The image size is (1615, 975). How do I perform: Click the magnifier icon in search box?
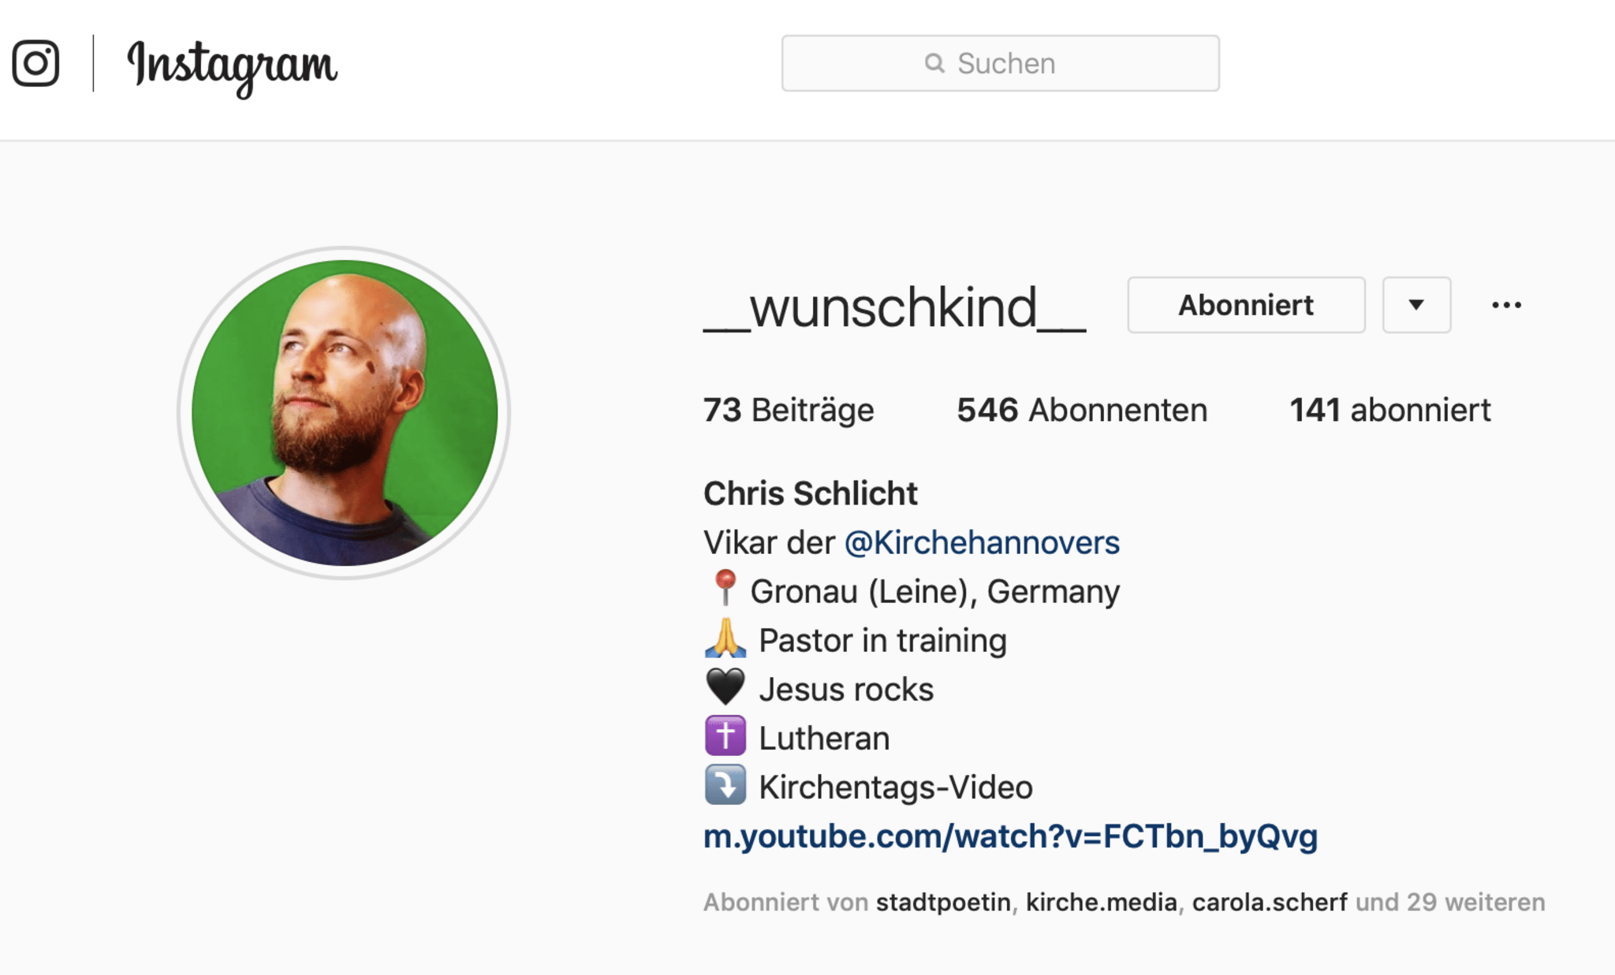point(934,63)
